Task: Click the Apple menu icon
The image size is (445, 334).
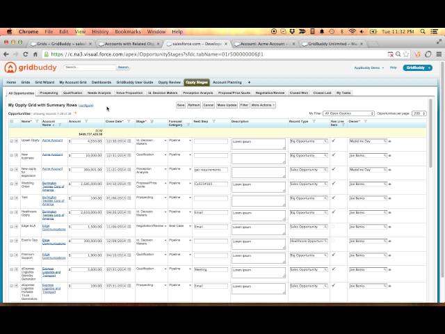Action: click(9, 31)
